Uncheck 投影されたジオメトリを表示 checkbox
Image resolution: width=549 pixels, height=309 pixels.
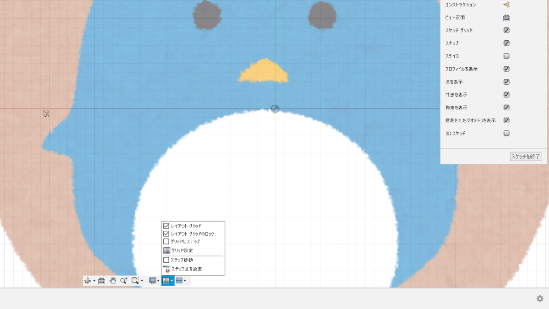[x=506, y=120]
